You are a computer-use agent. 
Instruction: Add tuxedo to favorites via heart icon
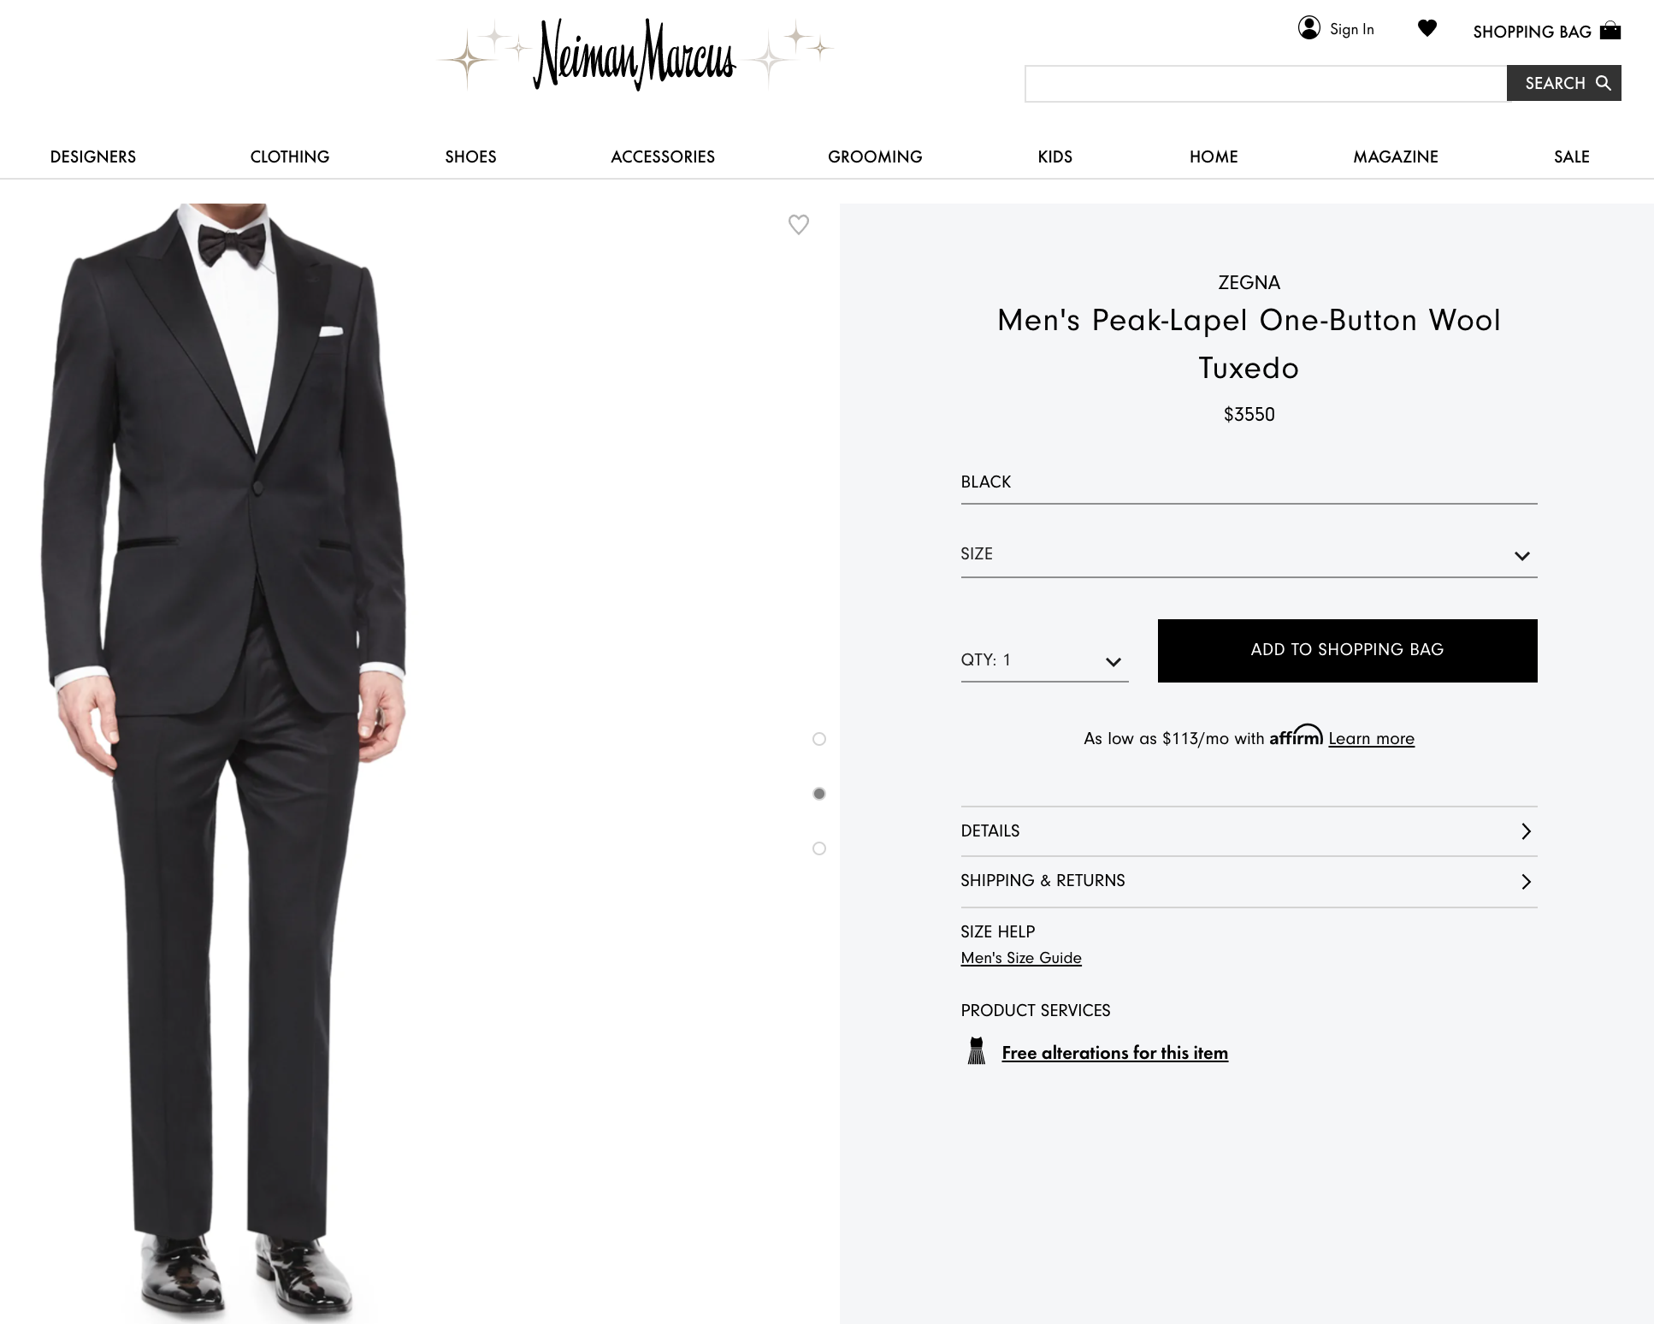799,225
